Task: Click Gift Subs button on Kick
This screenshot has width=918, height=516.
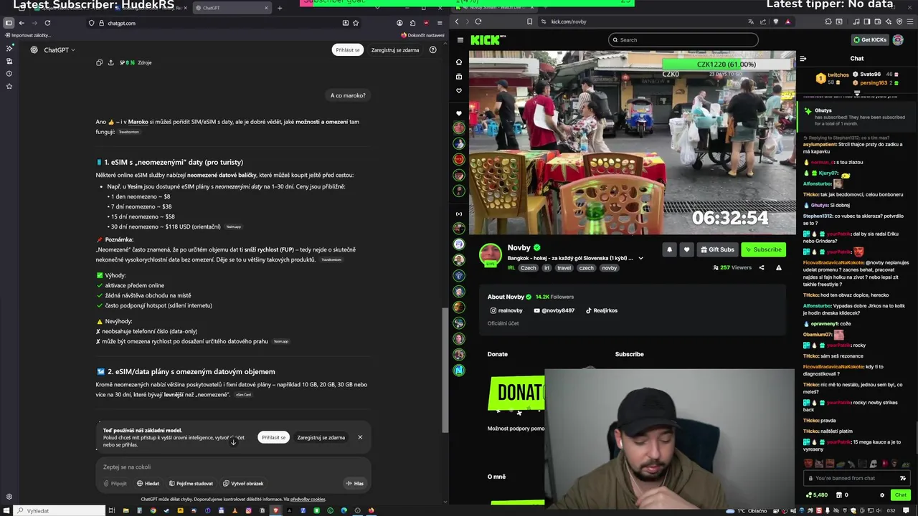Action: (717, 249)
